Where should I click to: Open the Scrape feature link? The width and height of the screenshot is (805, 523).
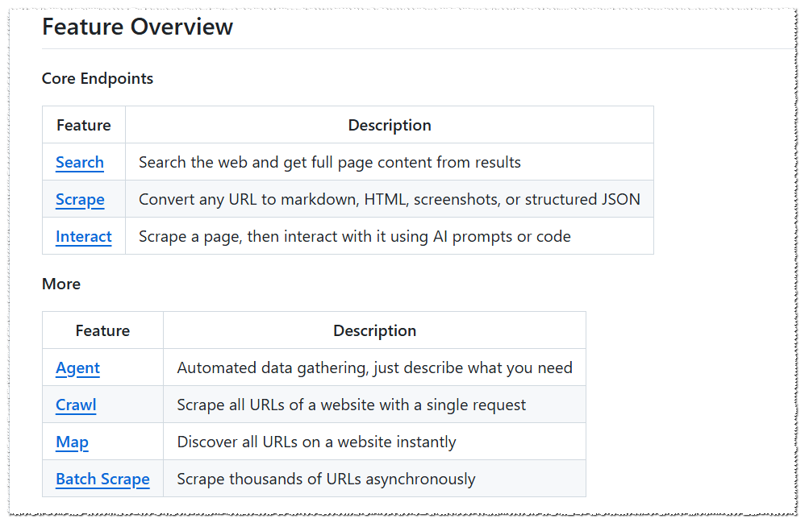pos(80,200)
